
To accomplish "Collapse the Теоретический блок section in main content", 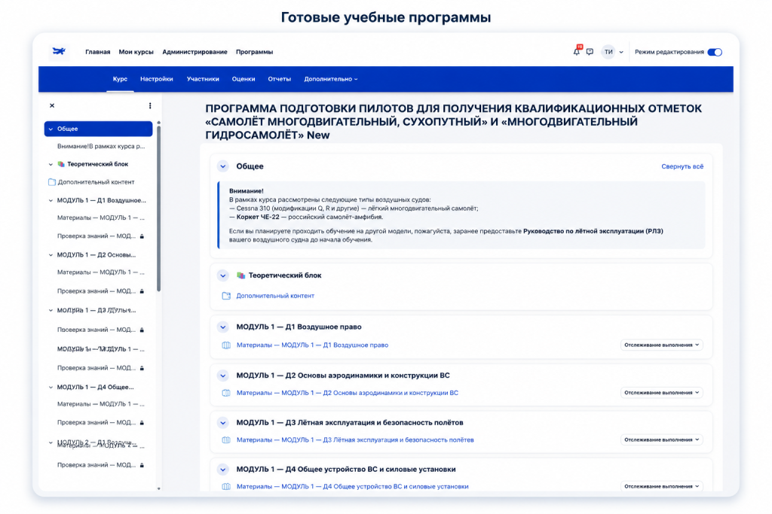I will pyautogui.click(x=223, y=275).
